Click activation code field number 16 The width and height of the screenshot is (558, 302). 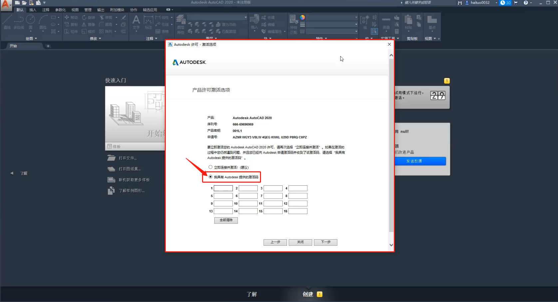click(298, 211)
